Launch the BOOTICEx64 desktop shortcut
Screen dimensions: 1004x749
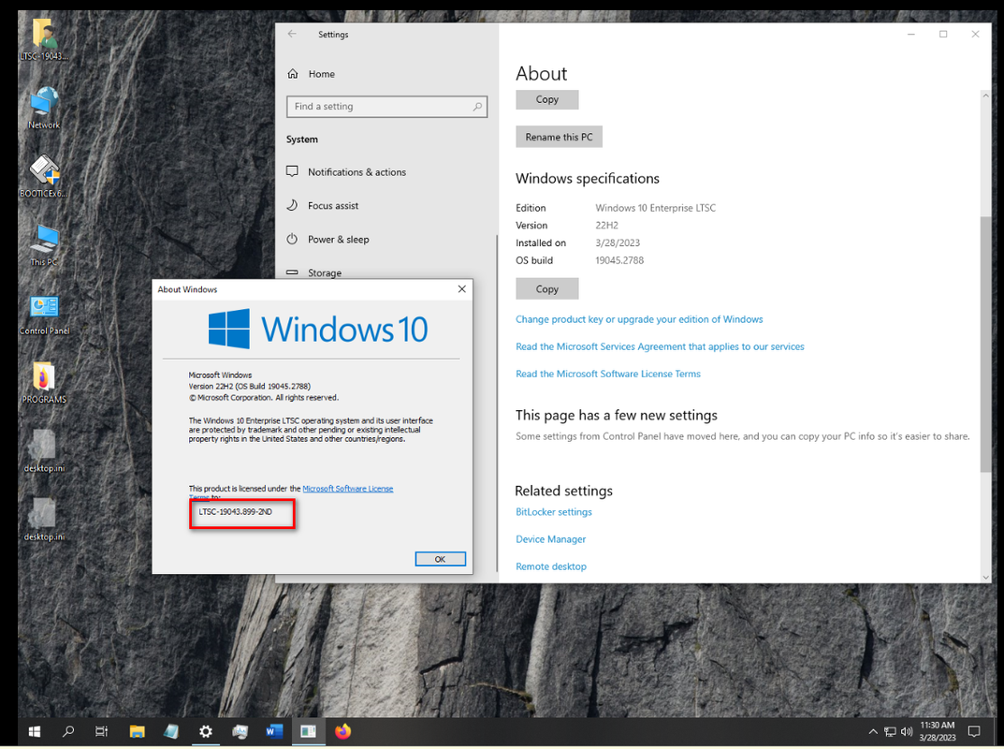click(x=44, y=176)
